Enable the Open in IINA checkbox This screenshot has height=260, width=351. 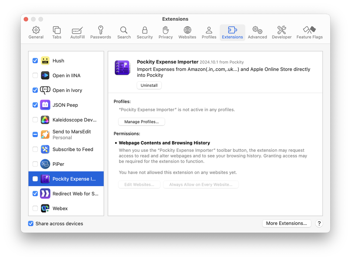click(35, 75)
